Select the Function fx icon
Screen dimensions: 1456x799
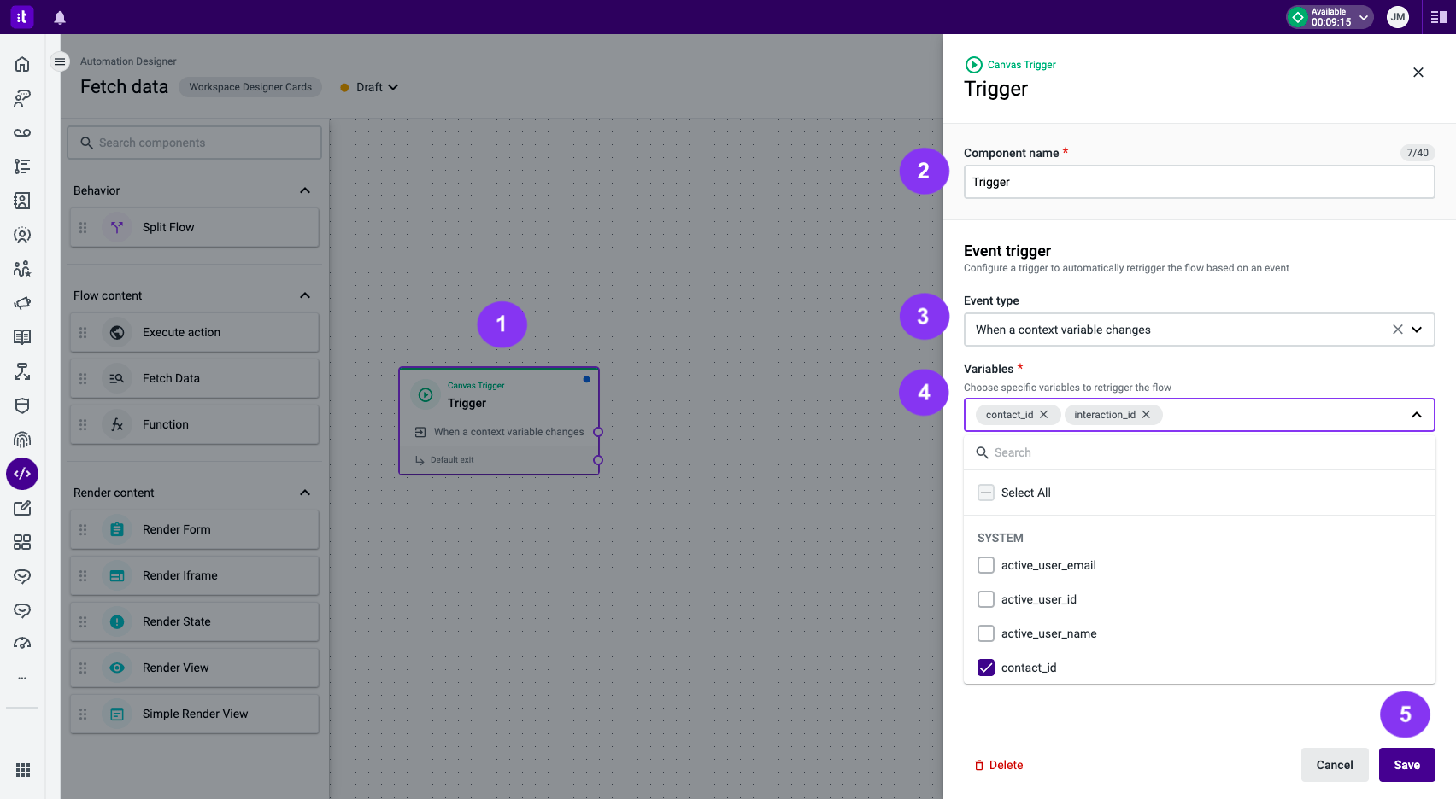tap(117, 424)
